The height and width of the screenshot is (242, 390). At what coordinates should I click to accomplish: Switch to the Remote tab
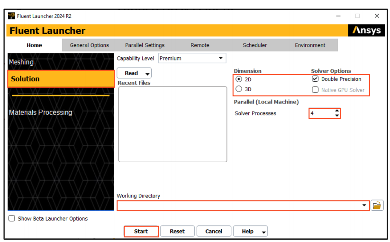tap(200, 45)
